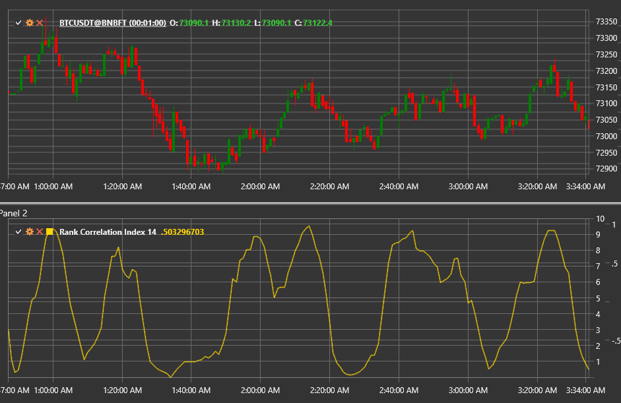Click the indicator value .503296703
Viewport: 621px width, 403px height.
pos(182,232)
